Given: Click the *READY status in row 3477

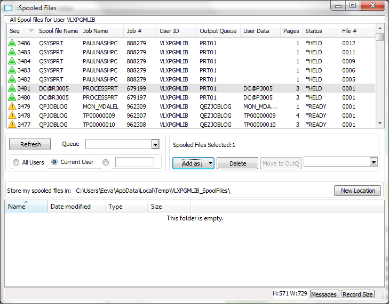Looking at the screenshot, I should [x=316, y=125].
